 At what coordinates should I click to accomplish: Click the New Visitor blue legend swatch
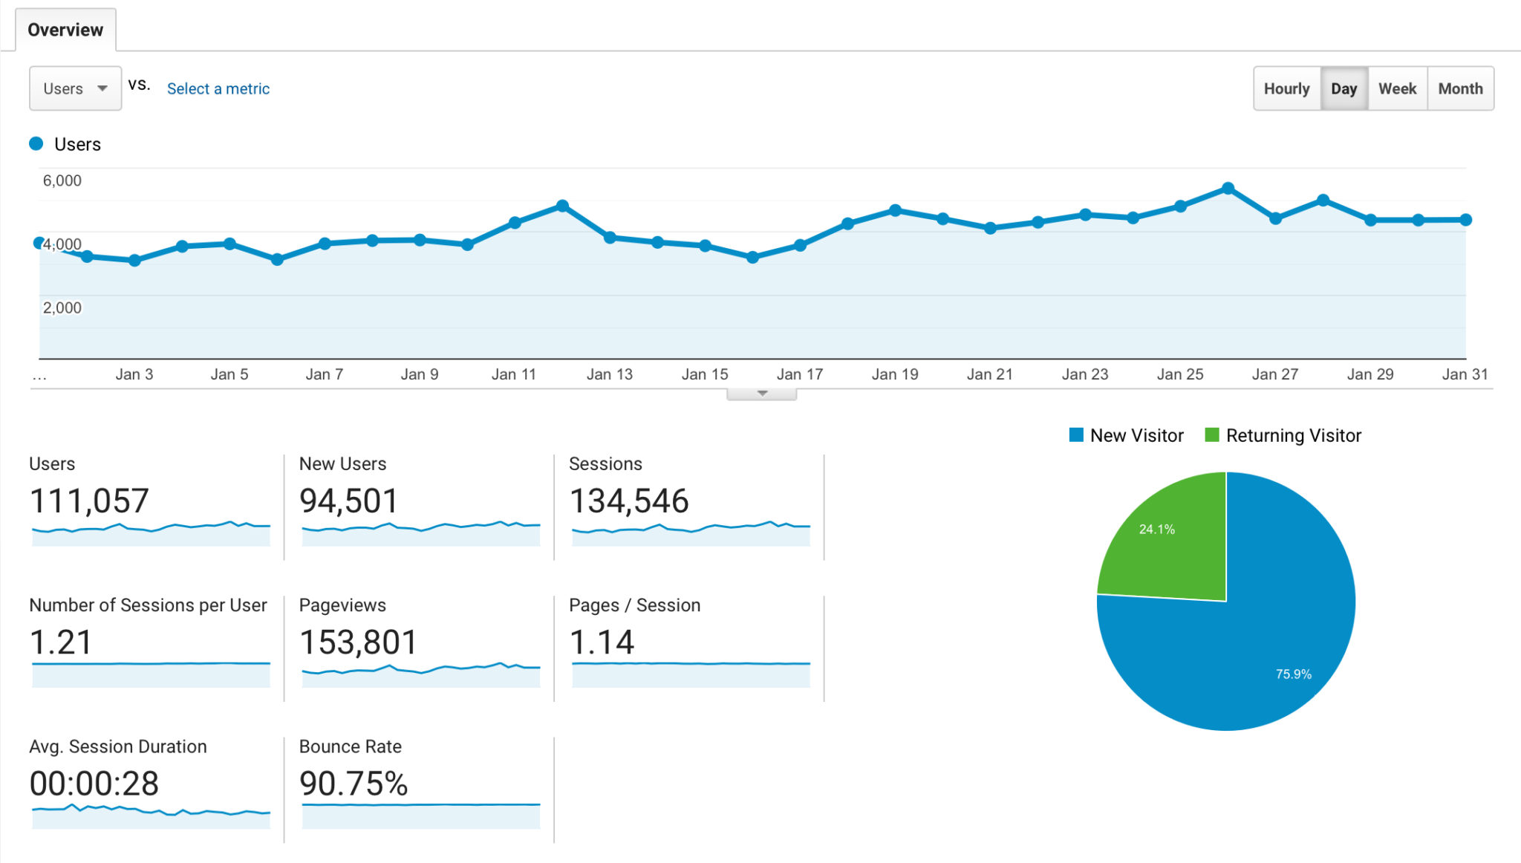click(1076, 435)
